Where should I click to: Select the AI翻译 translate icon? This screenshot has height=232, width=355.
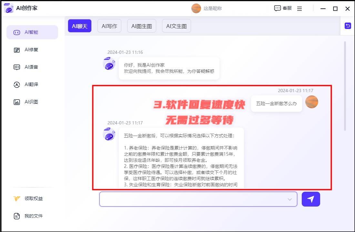[17, 85]
